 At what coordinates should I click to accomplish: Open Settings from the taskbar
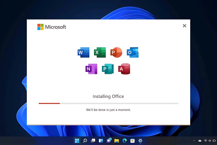pos(140,141)
